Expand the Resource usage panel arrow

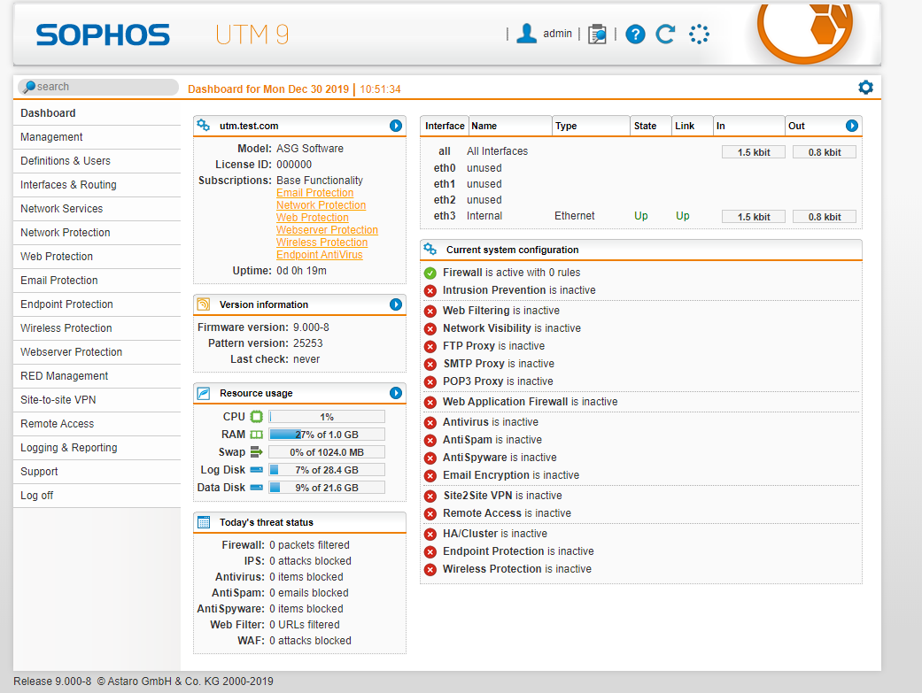[x=396, y=393]
